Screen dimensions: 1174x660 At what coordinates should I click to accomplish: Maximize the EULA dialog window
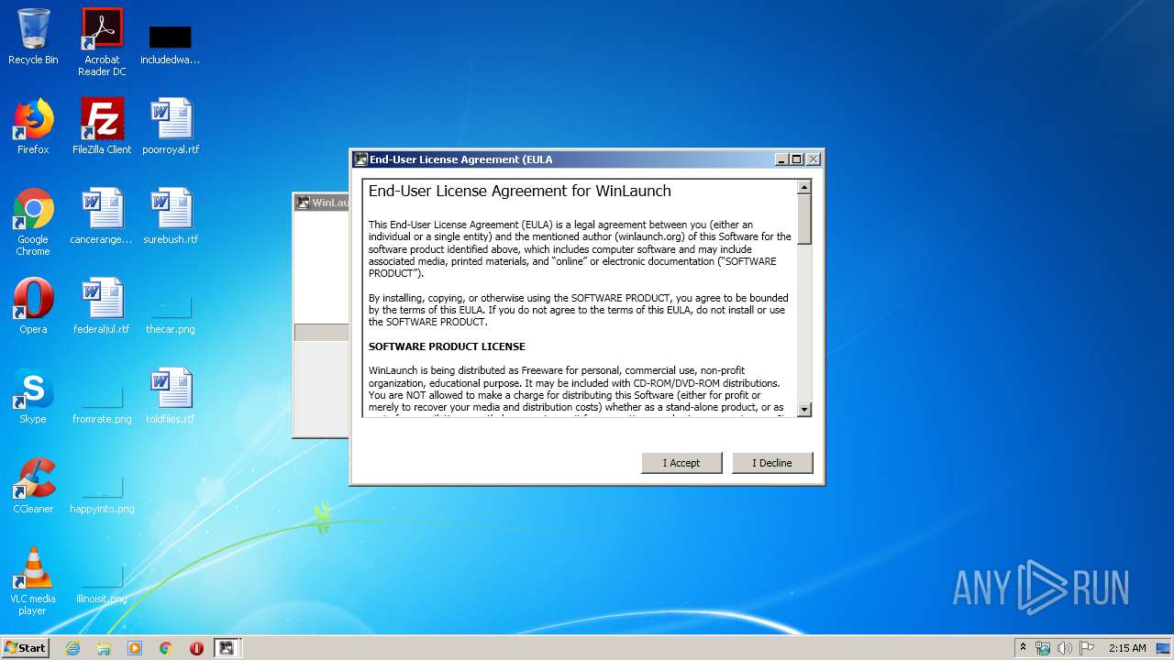797,159
